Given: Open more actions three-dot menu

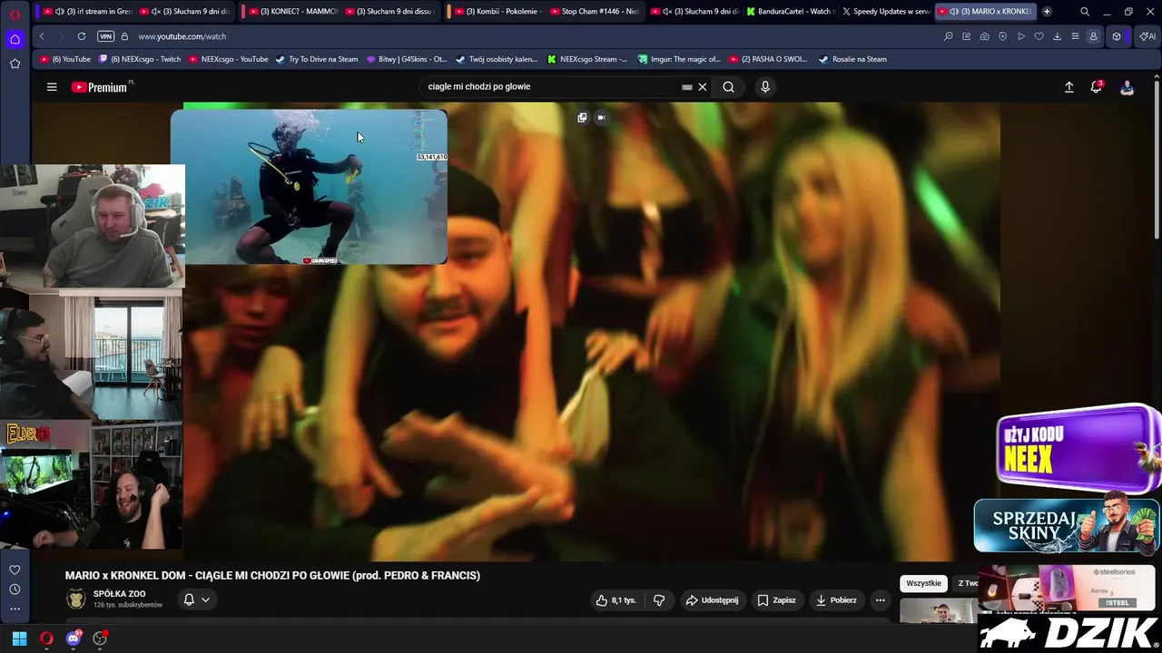Looking at the screenshot, I should 880,600.
